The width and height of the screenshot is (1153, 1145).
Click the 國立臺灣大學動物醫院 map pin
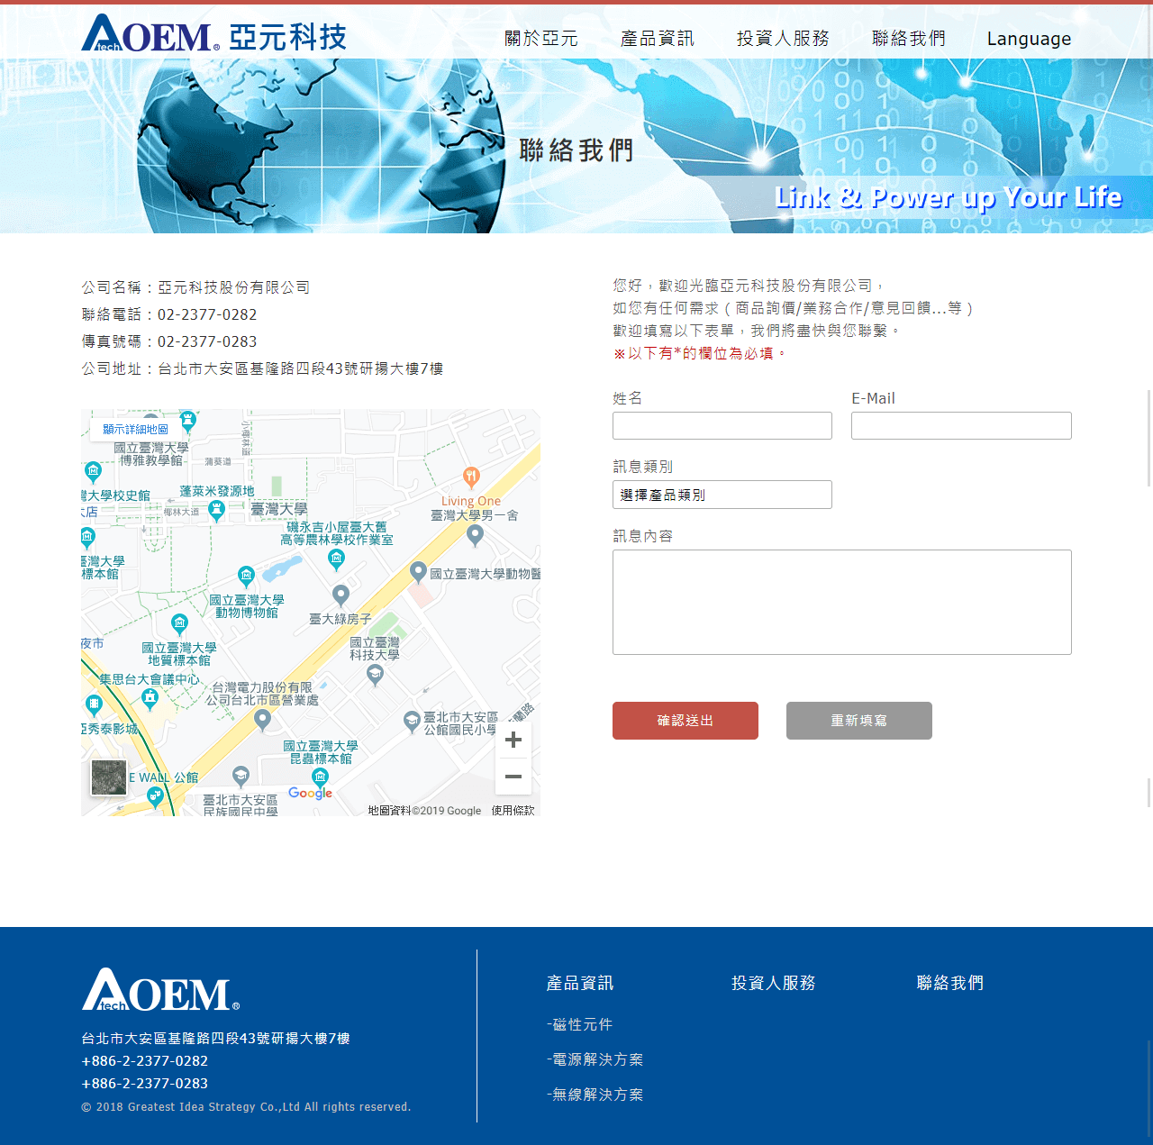pos(418,571)
